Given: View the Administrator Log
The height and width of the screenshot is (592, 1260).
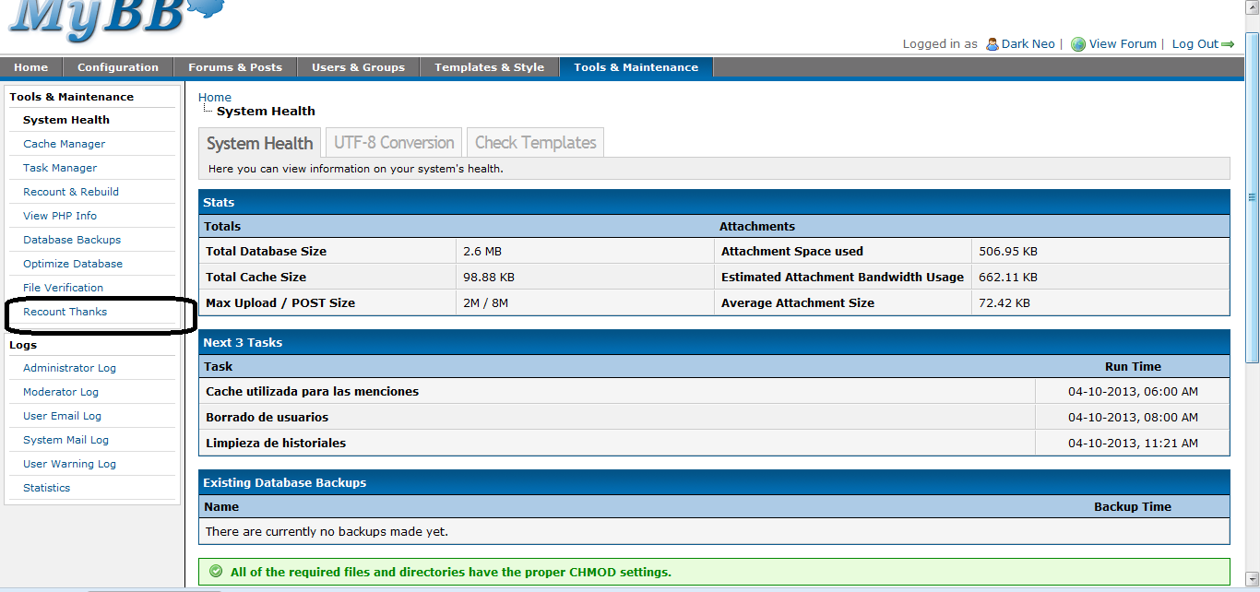Looking at the screenshot, I should (x=69, y=368).
